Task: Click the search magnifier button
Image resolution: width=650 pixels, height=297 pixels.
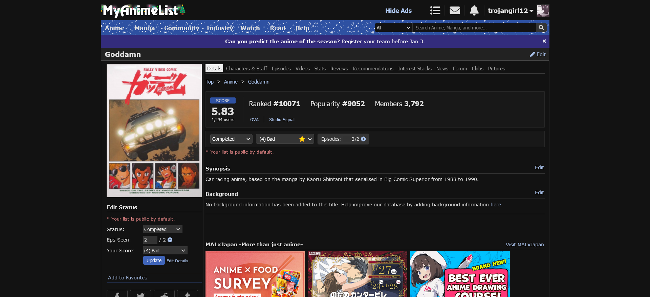Action: pyautogui.click(x=541, y=28)
